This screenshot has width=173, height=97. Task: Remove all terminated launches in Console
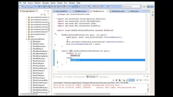tap(119, 80)
